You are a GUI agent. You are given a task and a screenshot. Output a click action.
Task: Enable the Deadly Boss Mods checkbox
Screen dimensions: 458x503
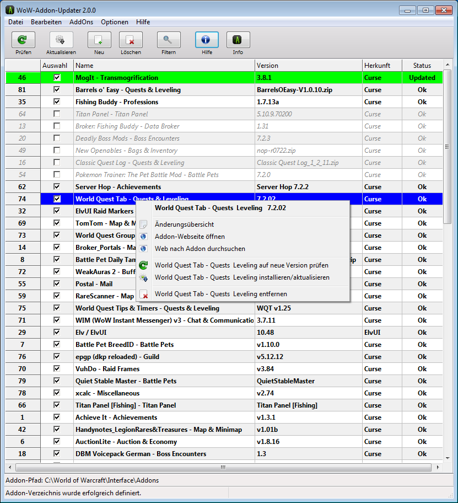point(57,138)
